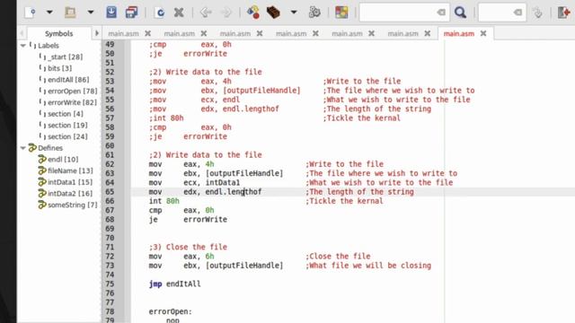This screenshot has width=575, height=323.
Task: Select errorWrite [82] in Symbols
Action: click(72, 102)
